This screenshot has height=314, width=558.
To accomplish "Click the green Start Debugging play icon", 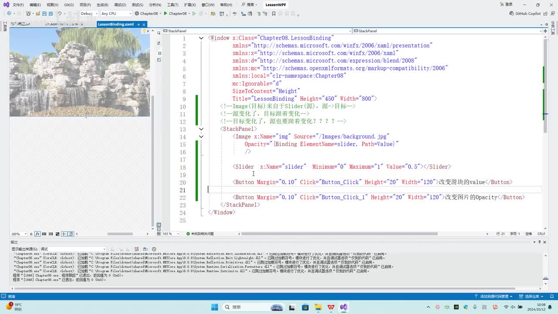I will pos(166,14).
